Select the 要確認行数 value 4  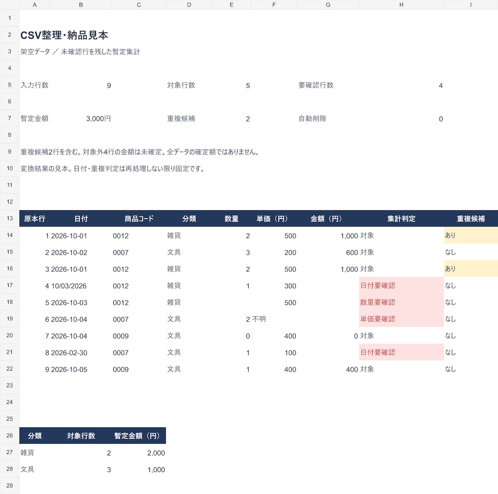click(x=401, y=85)
